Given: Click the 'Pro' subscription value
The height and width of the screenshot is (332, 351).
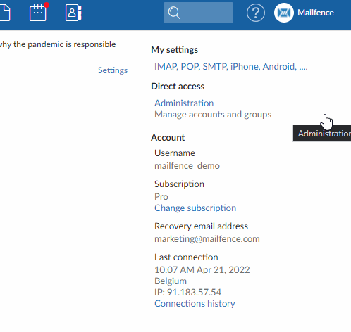Looking at the screenshot, I should pyautogui.click(x=161, y=197).
